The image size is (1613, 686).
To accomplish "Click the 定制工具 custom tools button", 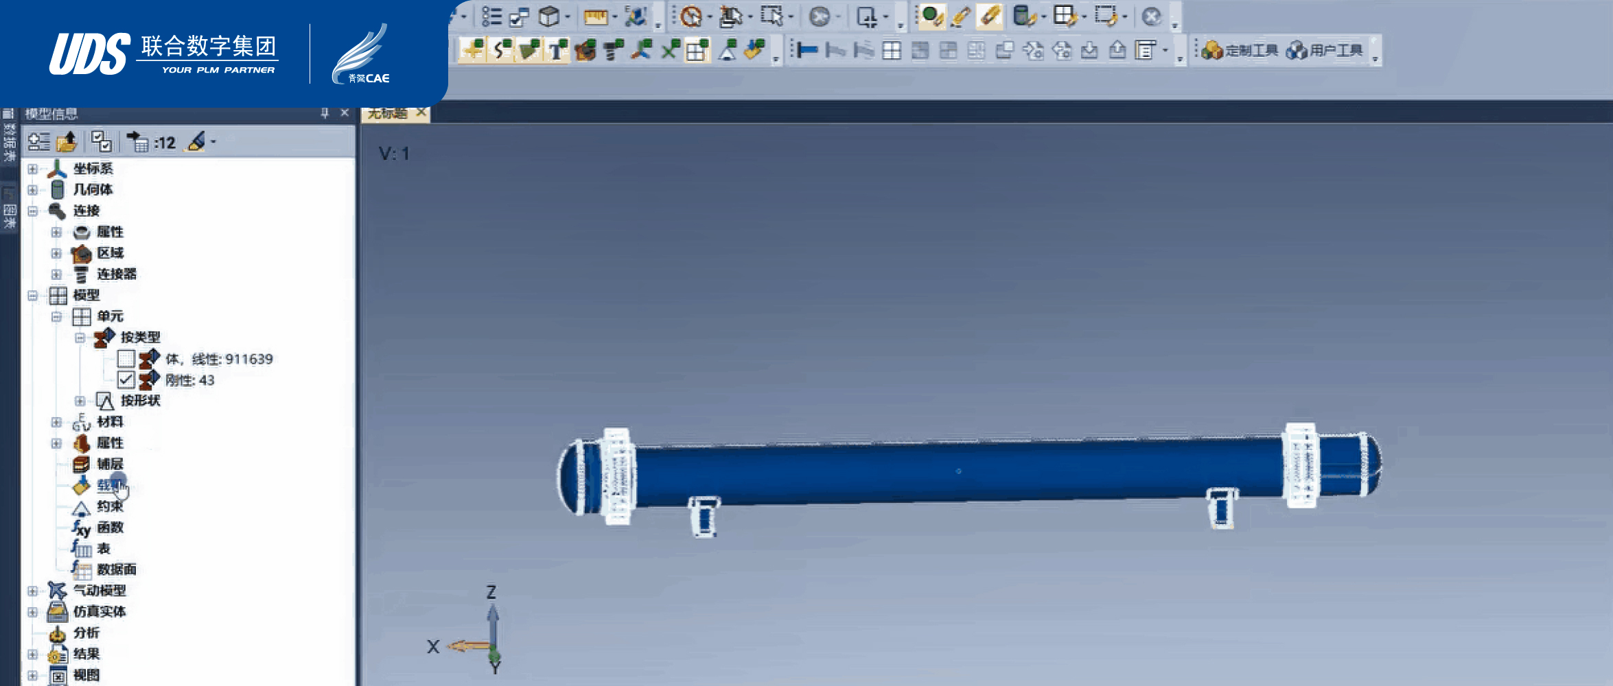I will [1240, 50].
